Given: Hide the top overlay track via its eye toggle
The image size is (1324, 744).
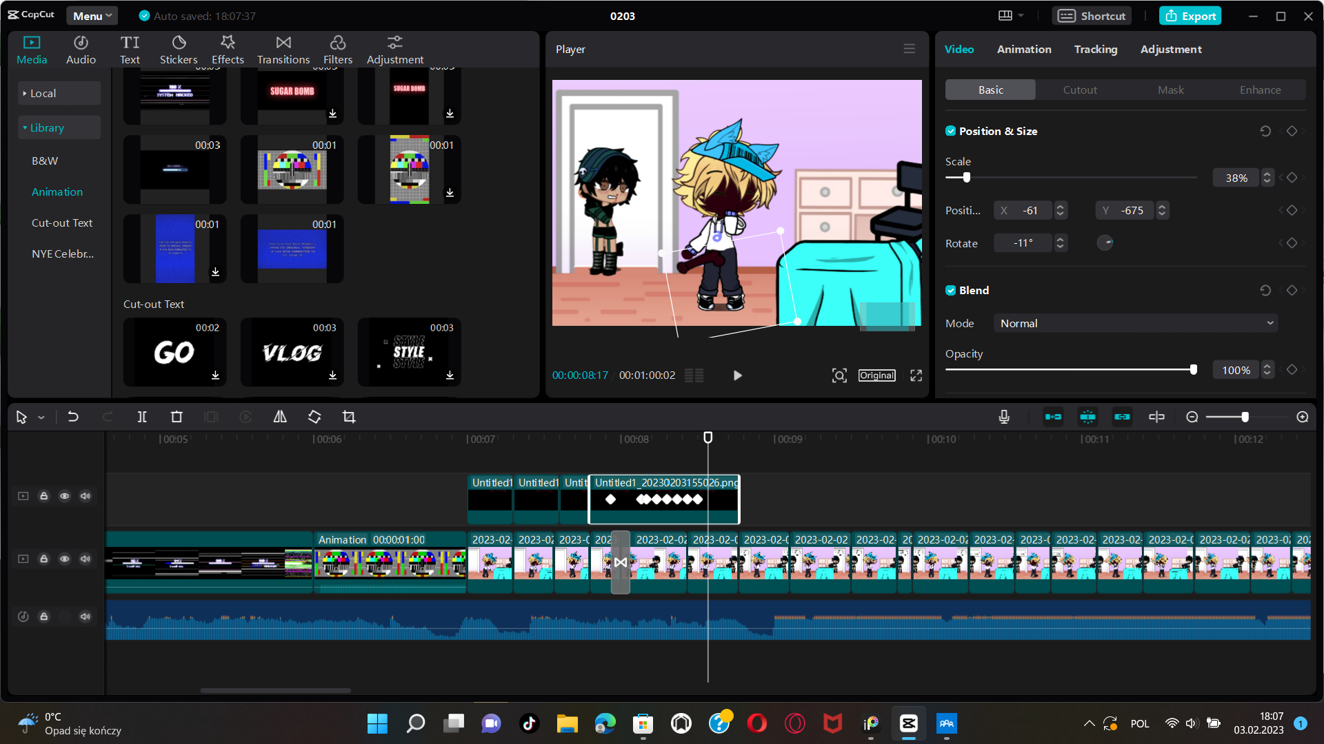Looking at the screenshot, I should (65, 495).
